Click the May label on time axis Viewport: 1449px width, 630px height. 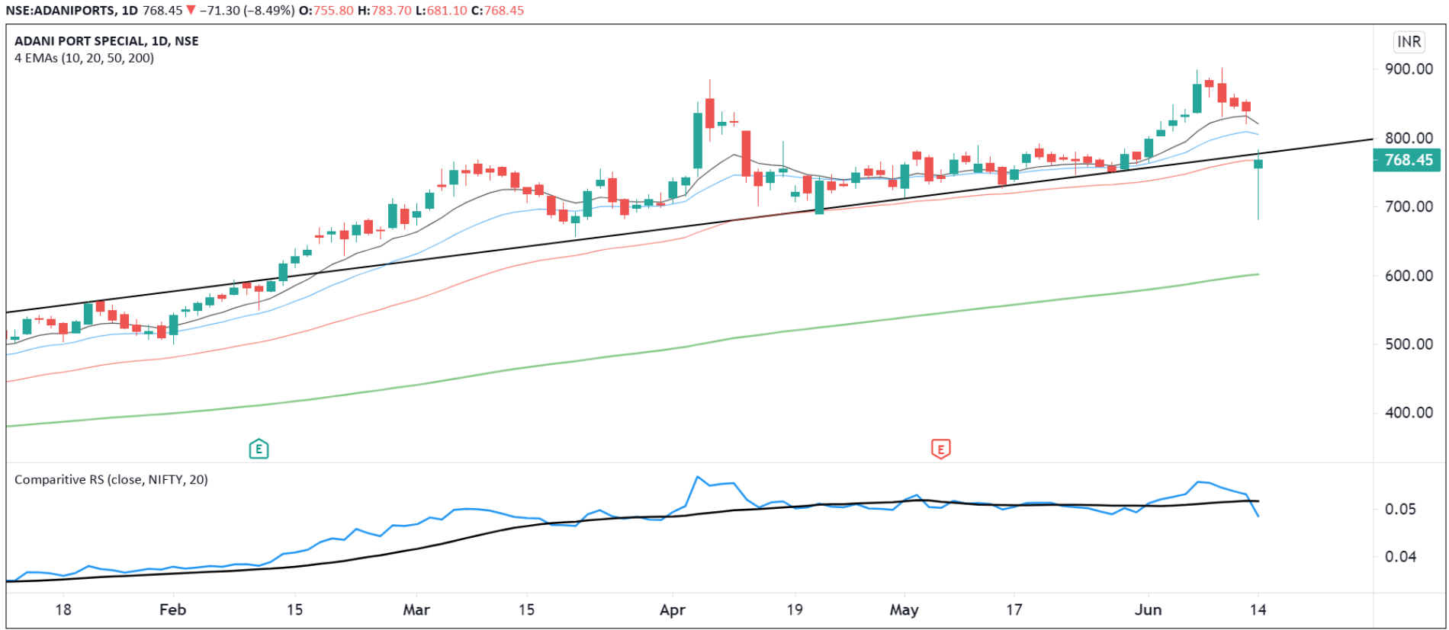coord(904,609)
